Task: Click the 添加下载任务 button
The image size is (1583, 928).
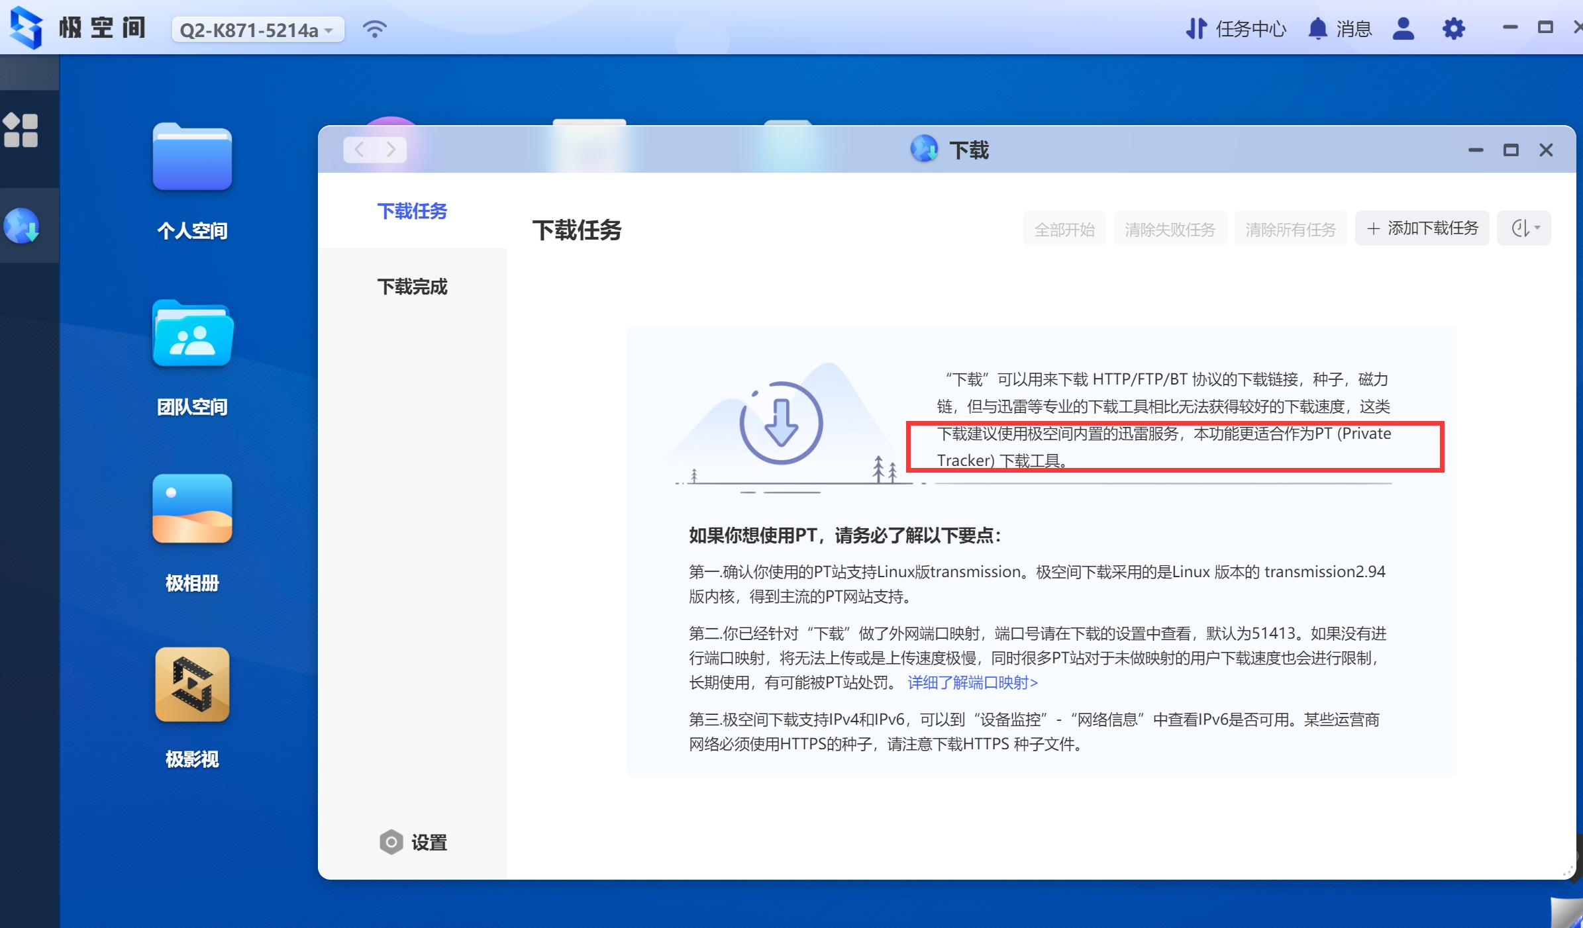Action: 1422,228
